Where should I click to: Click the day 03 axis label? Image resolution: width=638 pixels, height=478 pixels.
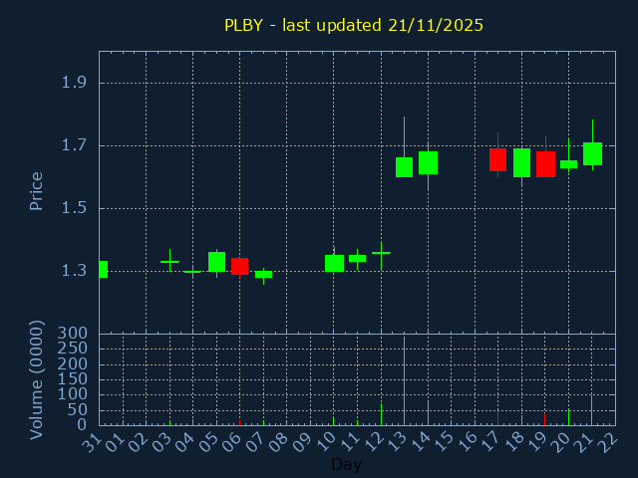pos(162,442)
